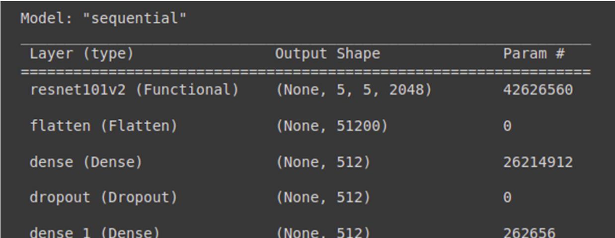Click the dropout (Dropout) layer name
The height and width of the screenshot is (238, 615).
[103, 198]
